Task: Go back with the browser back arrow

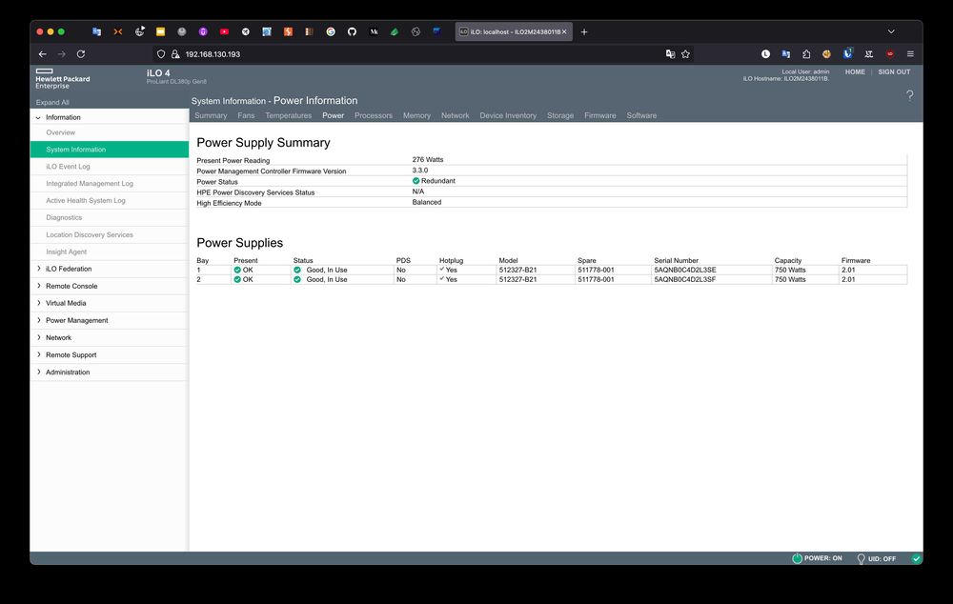Action: 43,54
